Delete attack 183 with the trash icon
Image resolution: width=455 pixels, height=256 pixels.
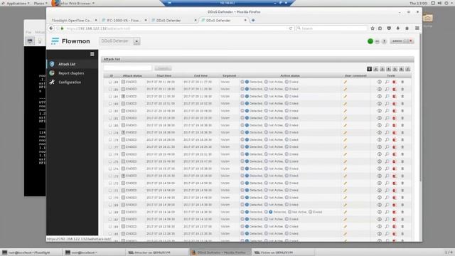[x=402, y=104]
